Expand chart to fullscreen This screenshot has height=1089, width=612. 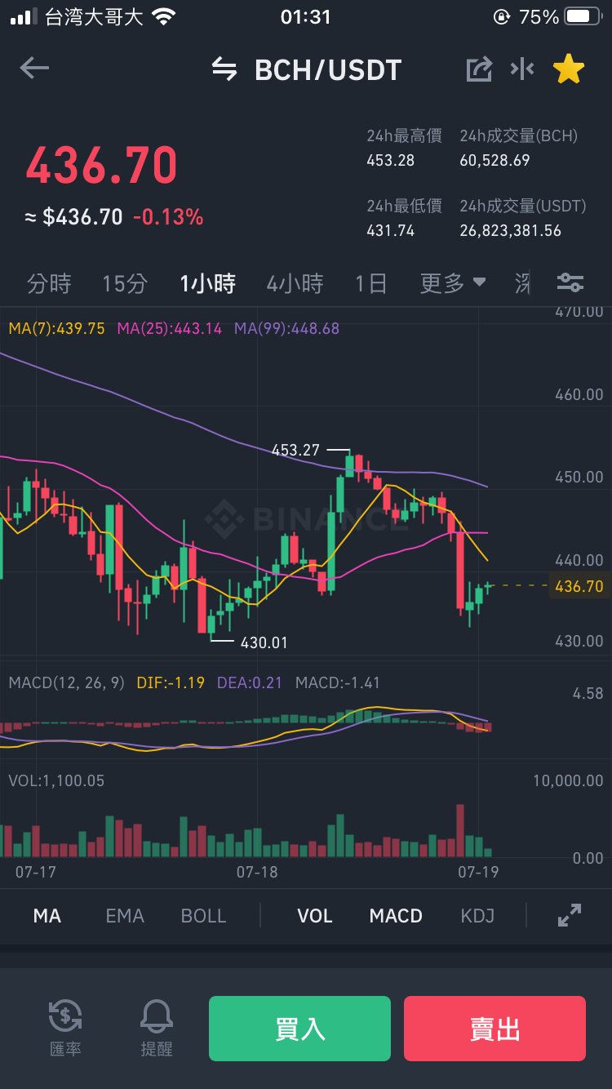pos(570,915)
